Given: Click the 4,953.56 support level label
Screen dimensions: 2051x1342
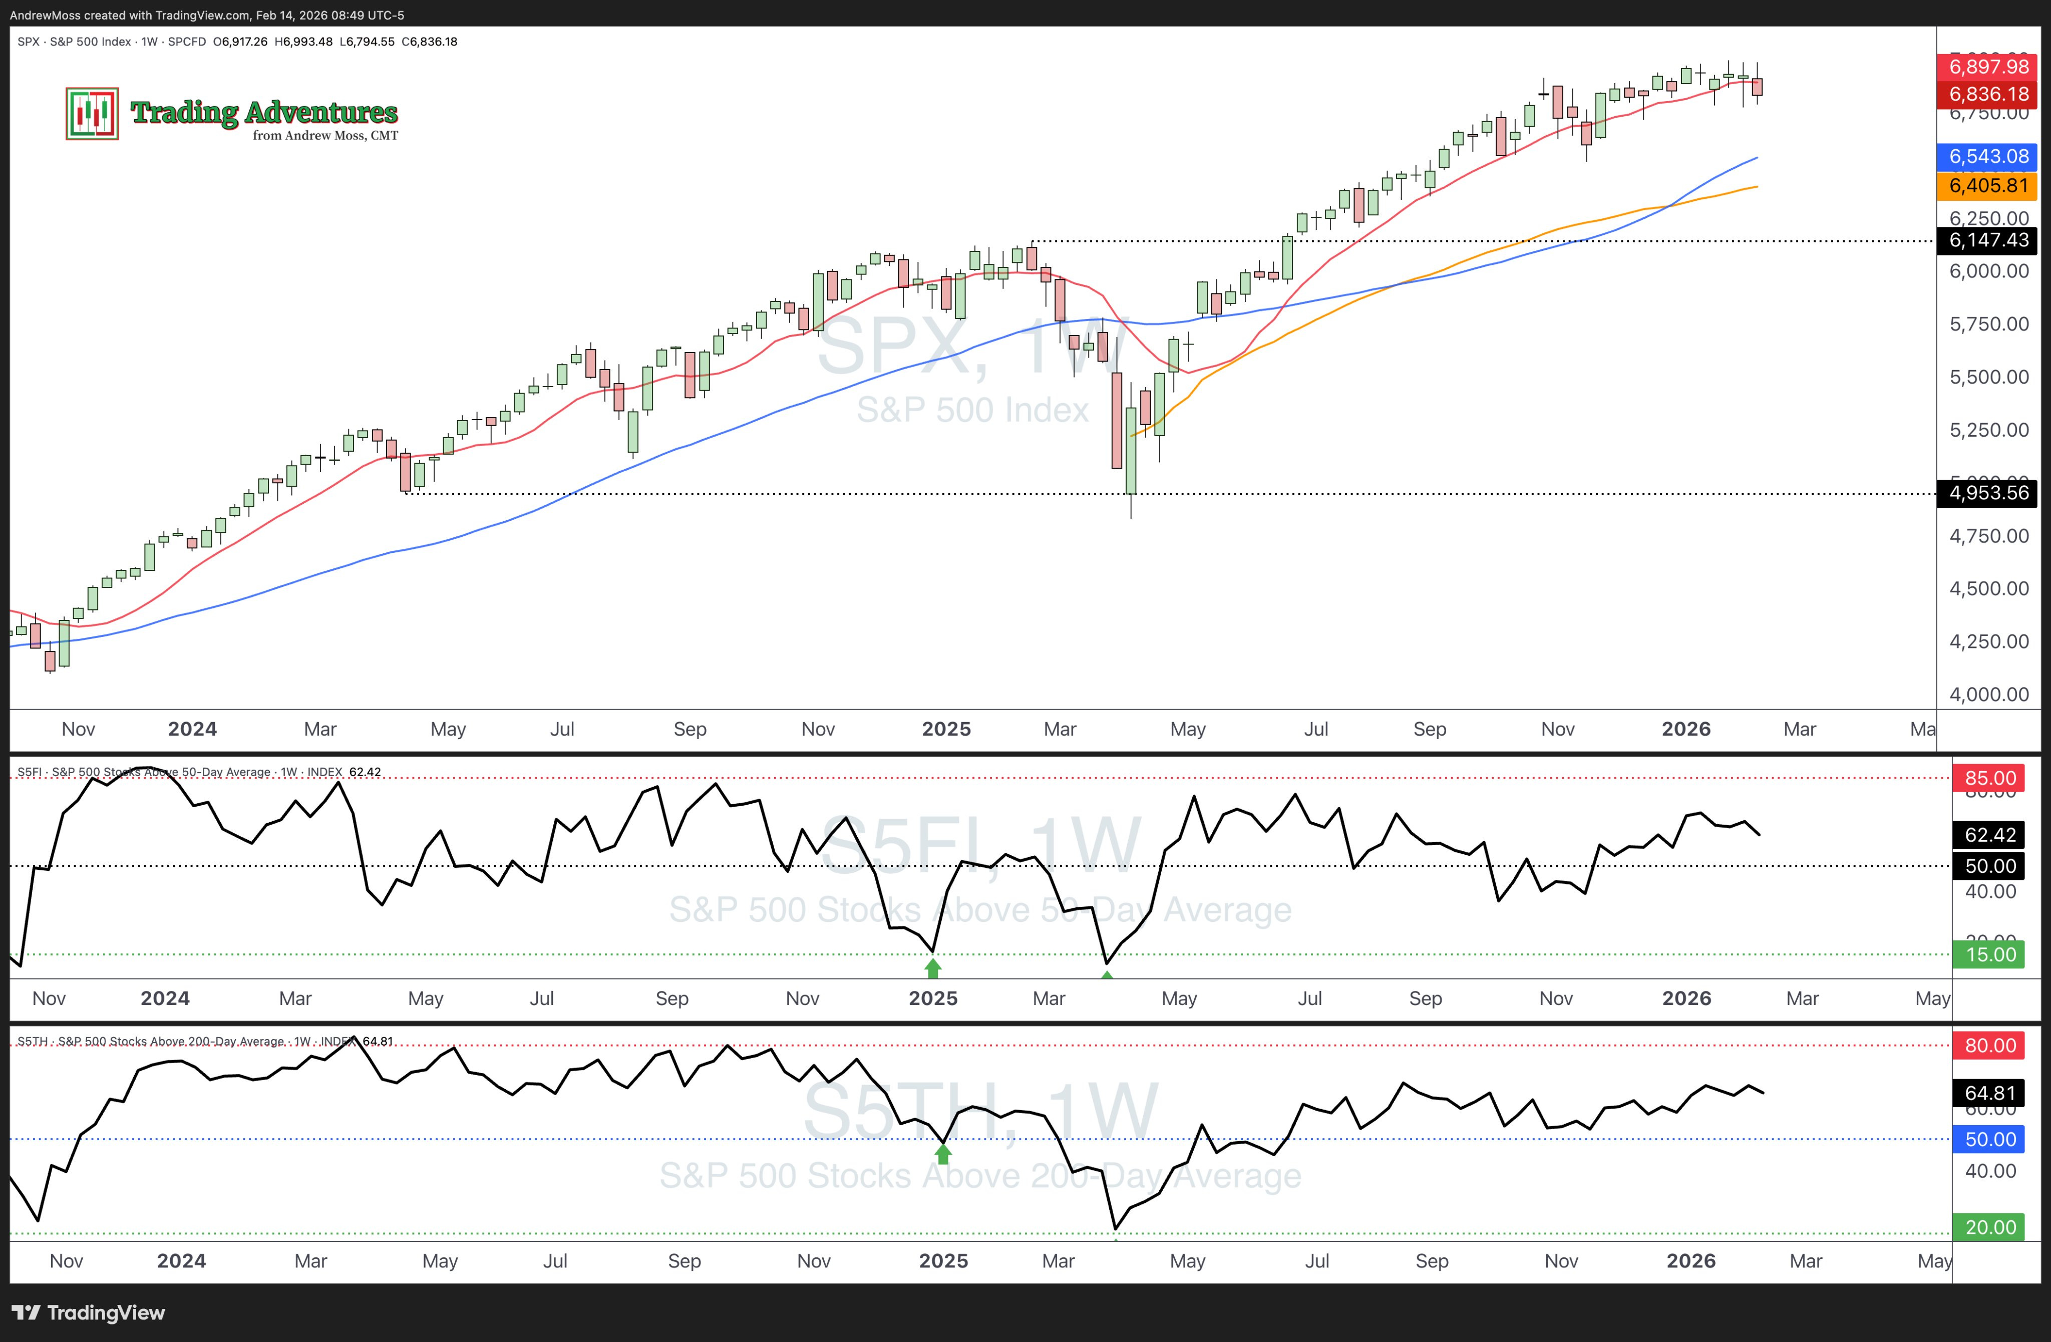Looking at the screenshot, I should pyautogui.click(x=1988, y=493).
